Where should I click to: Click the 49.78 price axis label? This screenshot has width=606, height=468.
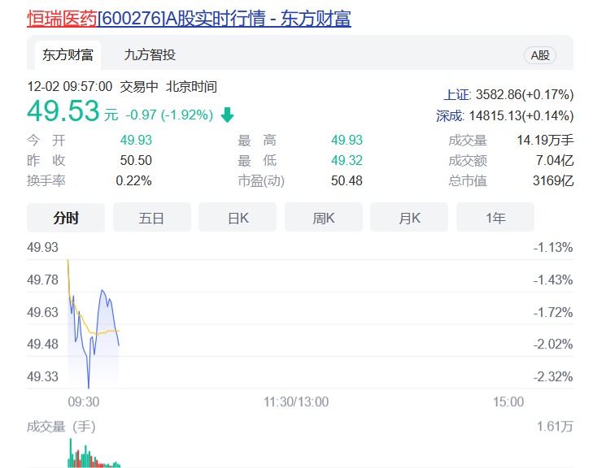point(42,279)
